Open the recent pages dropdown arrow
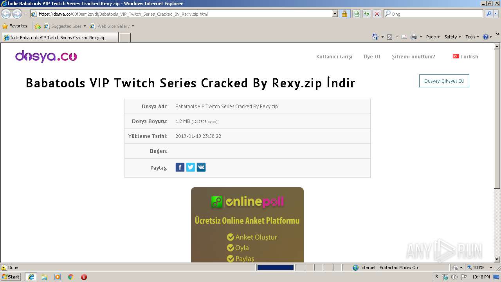Viewport: 501px width, 282px height. (25, 14)
